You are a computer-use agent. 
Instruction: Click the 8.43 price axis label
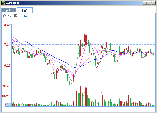tap(7, 25)
